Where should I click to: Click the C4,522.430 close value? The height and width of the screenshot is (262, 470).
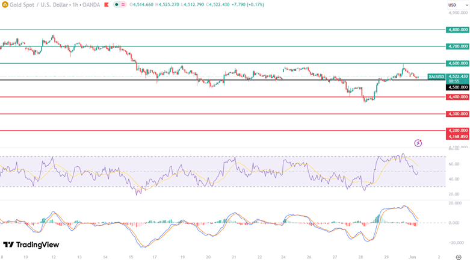[x=218, y=5]
